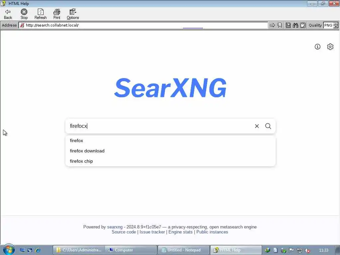Click the HTML Help taskbar button
This screenshot has width=340, height=255.
coord(236,250)
